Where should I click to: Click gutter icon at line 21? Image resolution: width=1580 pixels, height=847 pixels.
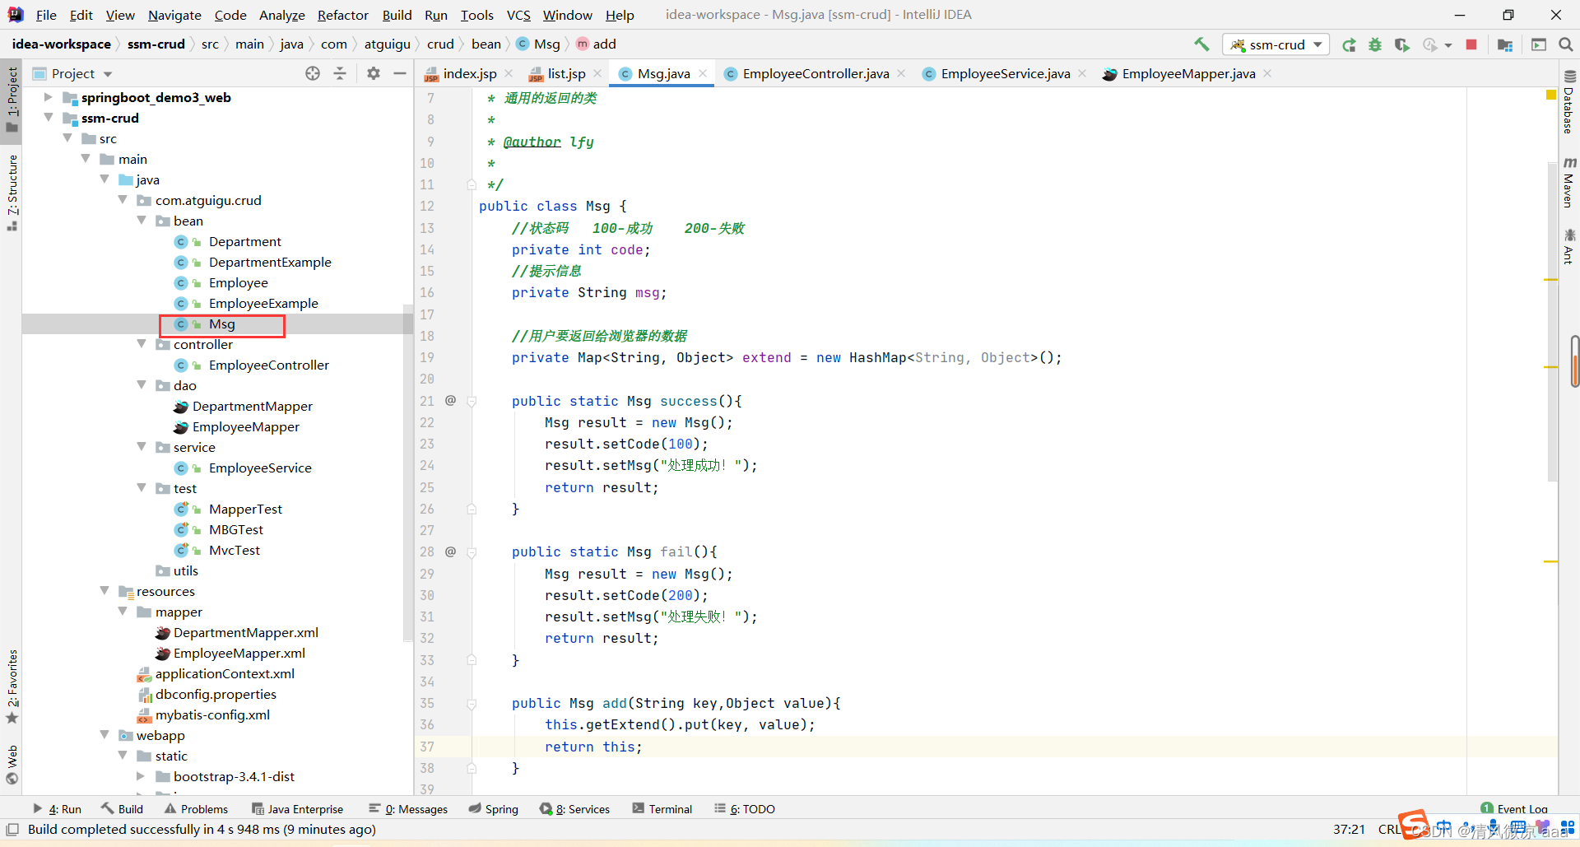[x=450, y=400]
